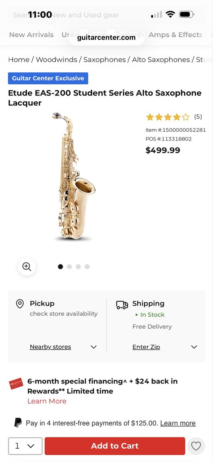Click the Add to Cart button
Viewport: 213px width, 462px height.
click(x=115, y=446)
